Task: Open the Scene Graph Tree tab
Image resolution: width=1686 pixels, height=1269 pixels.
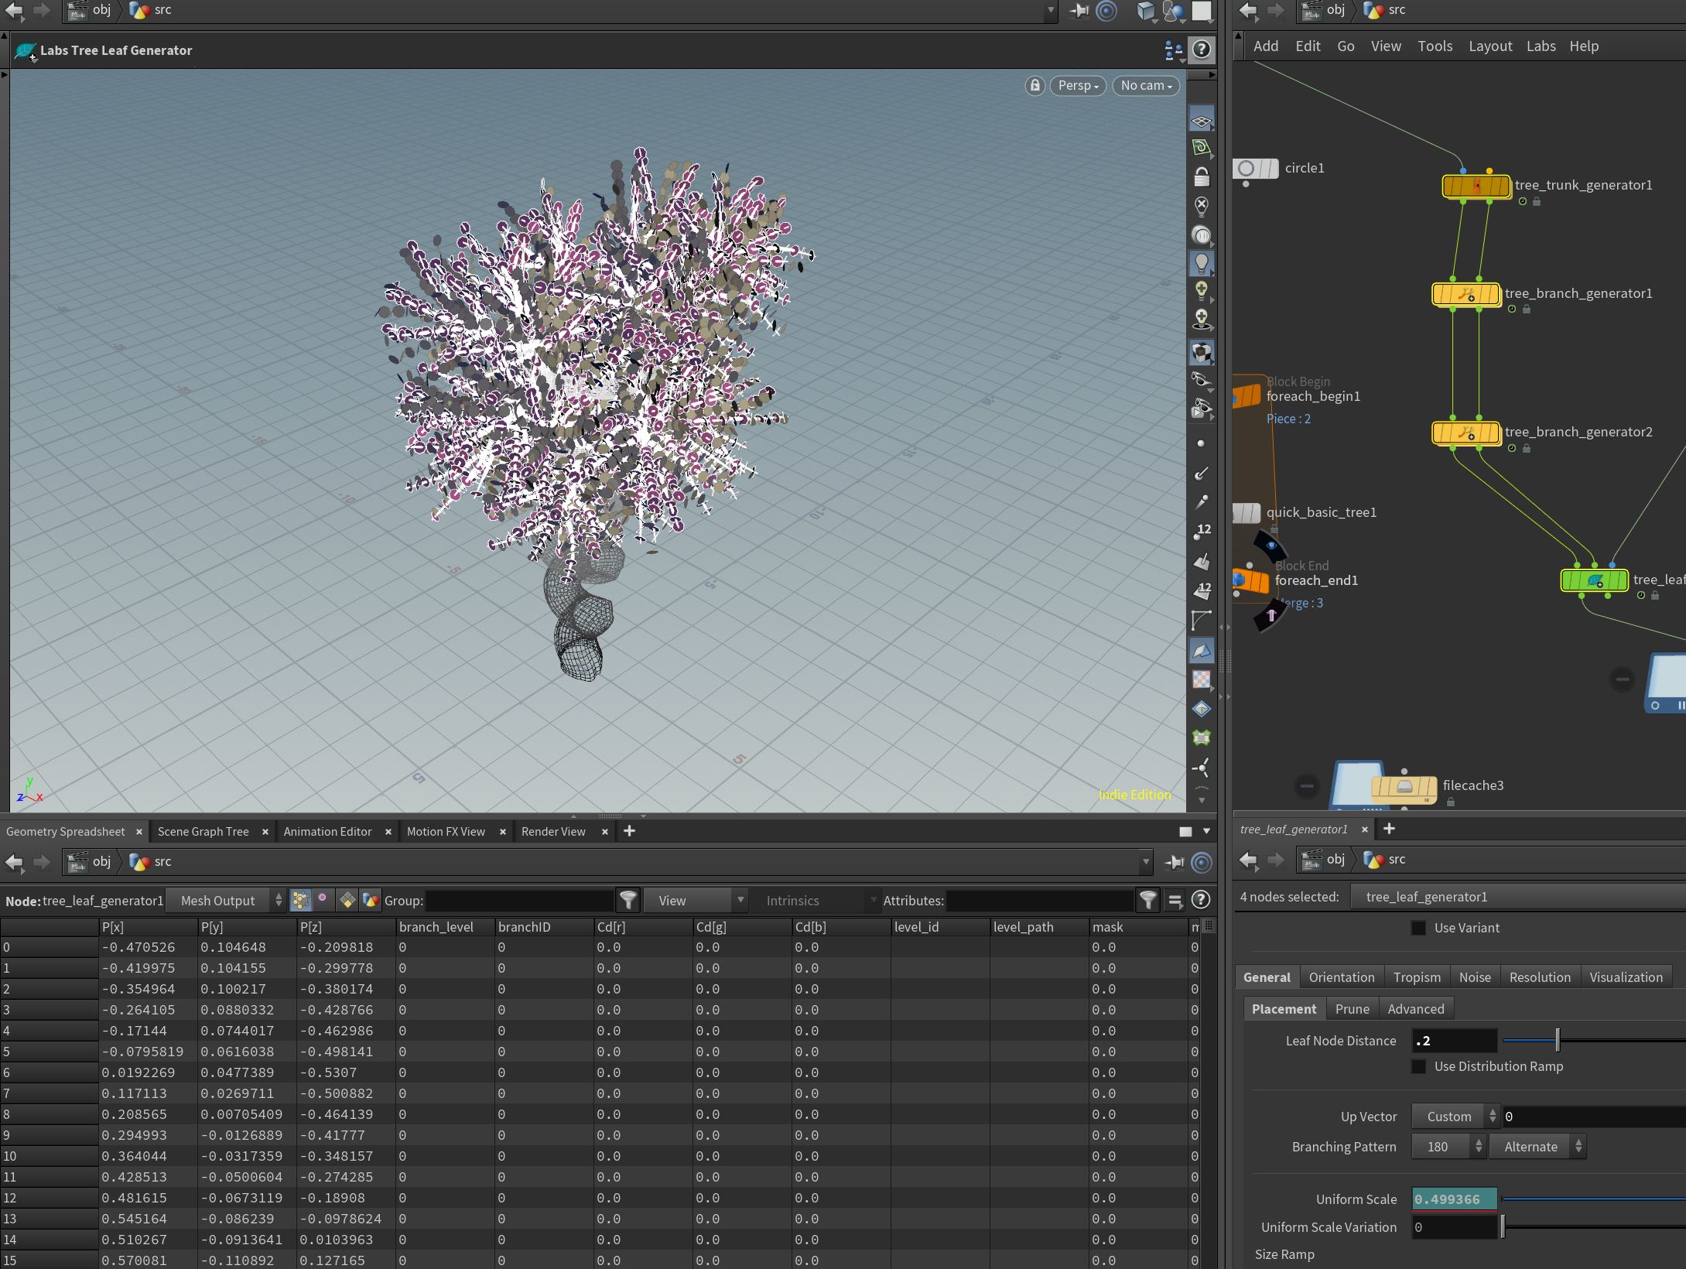Action: coord(203,832)
